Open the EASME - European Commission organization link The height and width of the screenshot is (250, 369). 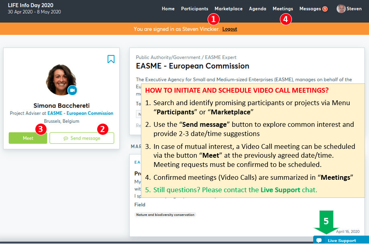point(80,113)
